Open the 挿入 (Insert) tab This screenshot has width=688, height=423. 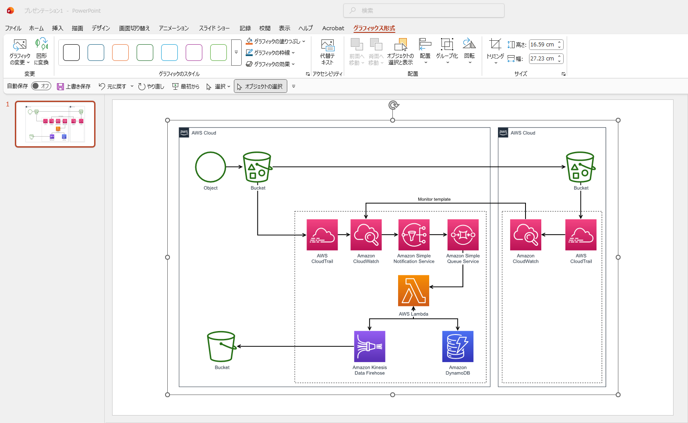pyautogui.click(x=57, y=28)
